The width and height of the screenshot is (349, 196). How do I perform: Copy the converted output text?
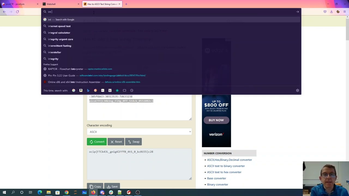[x=95, y=186]
